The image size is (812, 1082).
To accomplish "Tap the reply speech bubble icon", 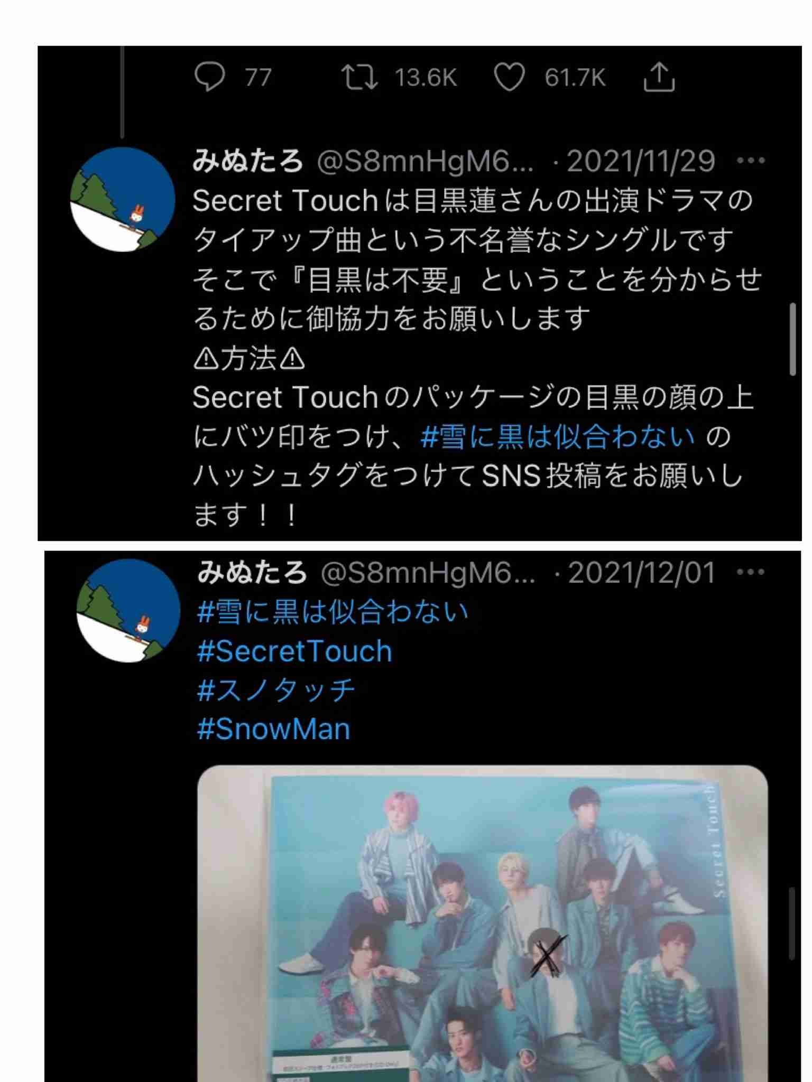I will coord(210,77).
